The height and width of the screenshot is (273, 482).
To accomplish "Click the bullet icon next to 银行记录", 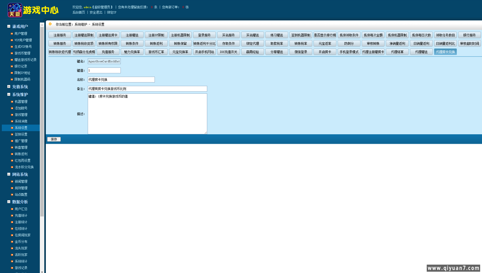I will click(x=12, y=66).
